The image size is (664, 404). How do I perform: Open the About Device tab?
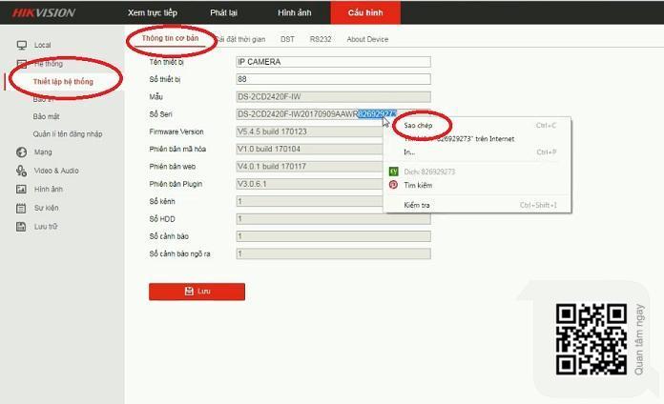pos(367,39)
